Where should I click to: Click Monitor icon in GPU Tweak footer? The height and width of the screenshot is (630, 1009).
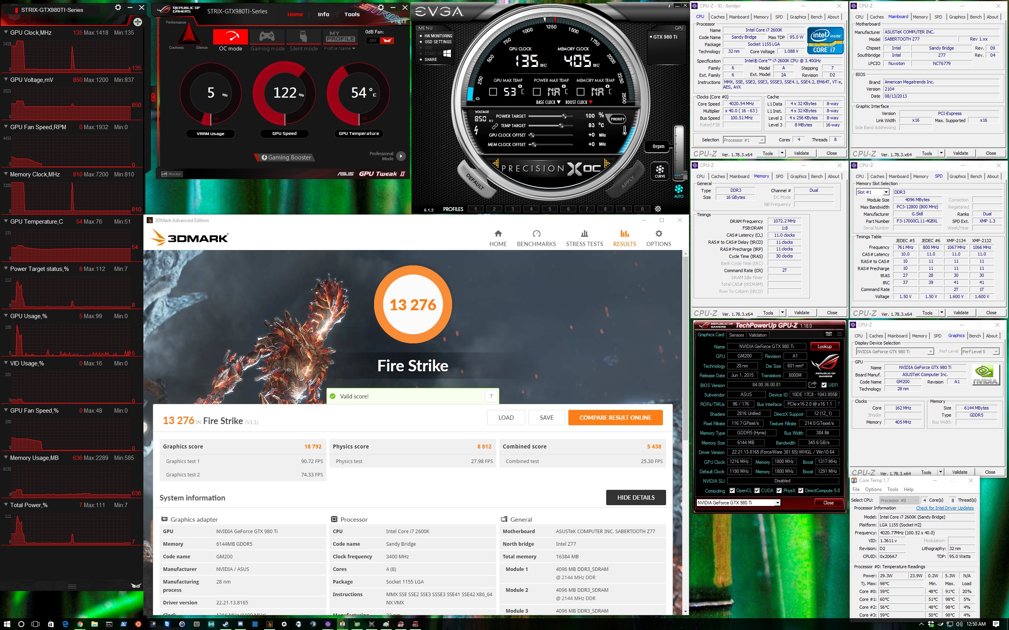(x=171, y=174)
